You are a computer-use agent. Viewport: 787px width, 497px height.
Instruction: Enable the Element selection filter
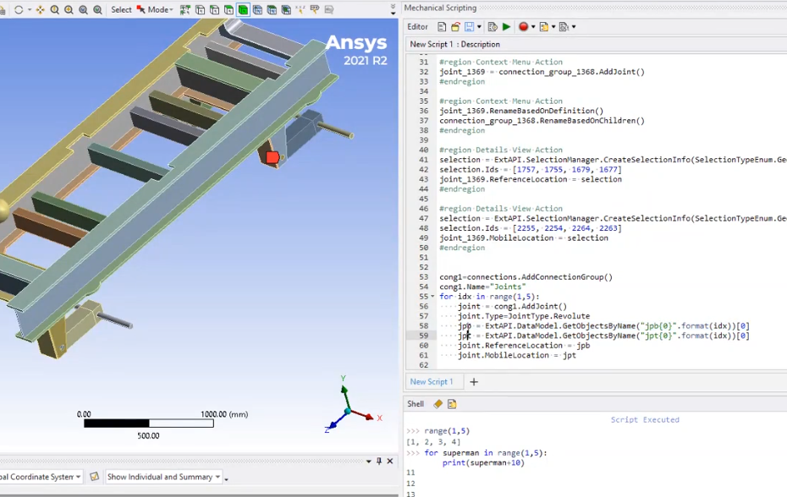pyautogui.click(x=286, y=9)
